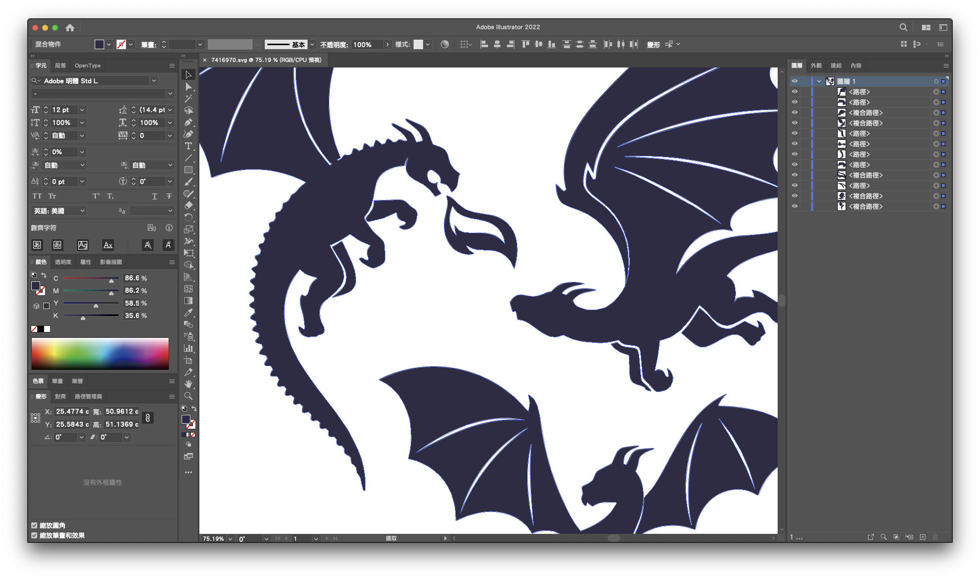
Task: Select the Gradient tool
Action: click(188, 301)
